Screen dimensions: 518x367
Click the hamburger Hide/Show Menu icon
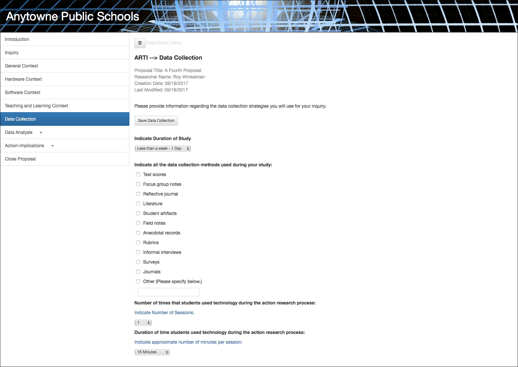140,43
